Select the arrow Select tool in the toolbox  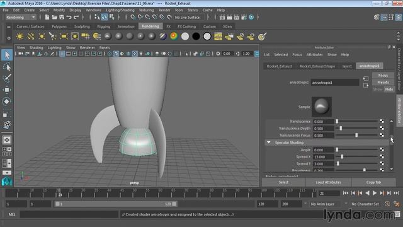point(7,55)
